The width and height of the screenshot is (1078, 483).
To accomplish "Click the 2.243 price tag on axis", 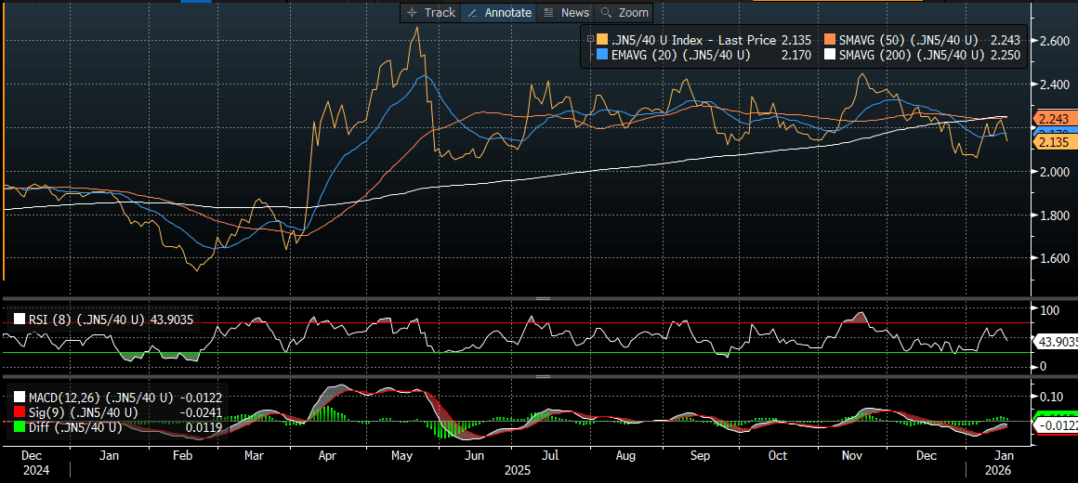I will coord(1056,119).
